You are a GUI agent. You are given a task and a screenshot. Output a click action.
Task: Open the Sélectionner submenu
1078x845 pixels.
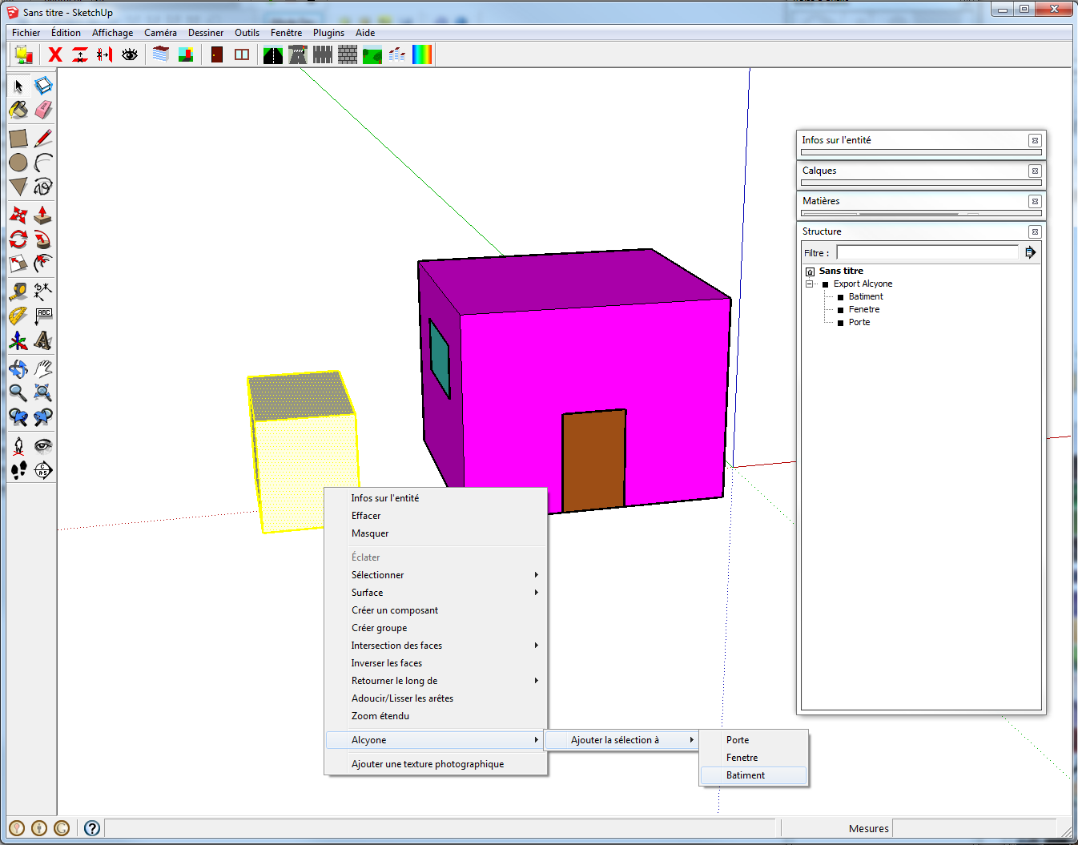[436, 575]
